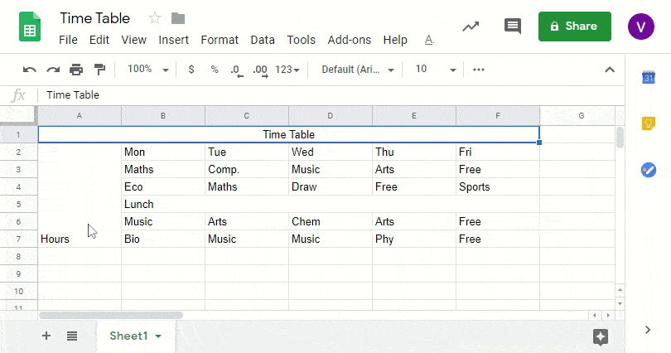Screen dimensions: 671x353
Task: Print the spreadsheet using printer icon
Action: coord(76,70)
